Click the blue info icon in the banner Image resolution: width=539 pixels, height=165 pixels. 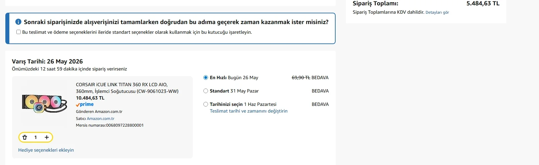click(18, 22)
